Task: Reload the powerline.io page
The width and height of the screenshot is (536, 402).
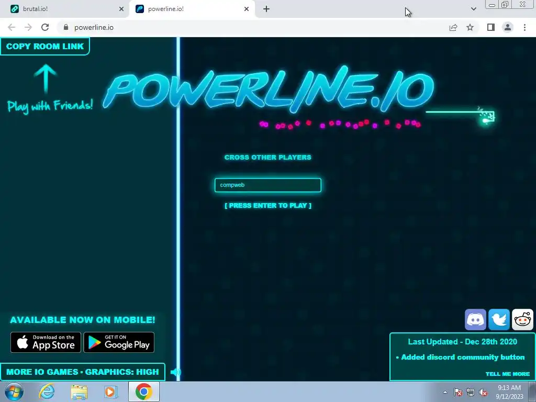Action: [x=45, y=27]
